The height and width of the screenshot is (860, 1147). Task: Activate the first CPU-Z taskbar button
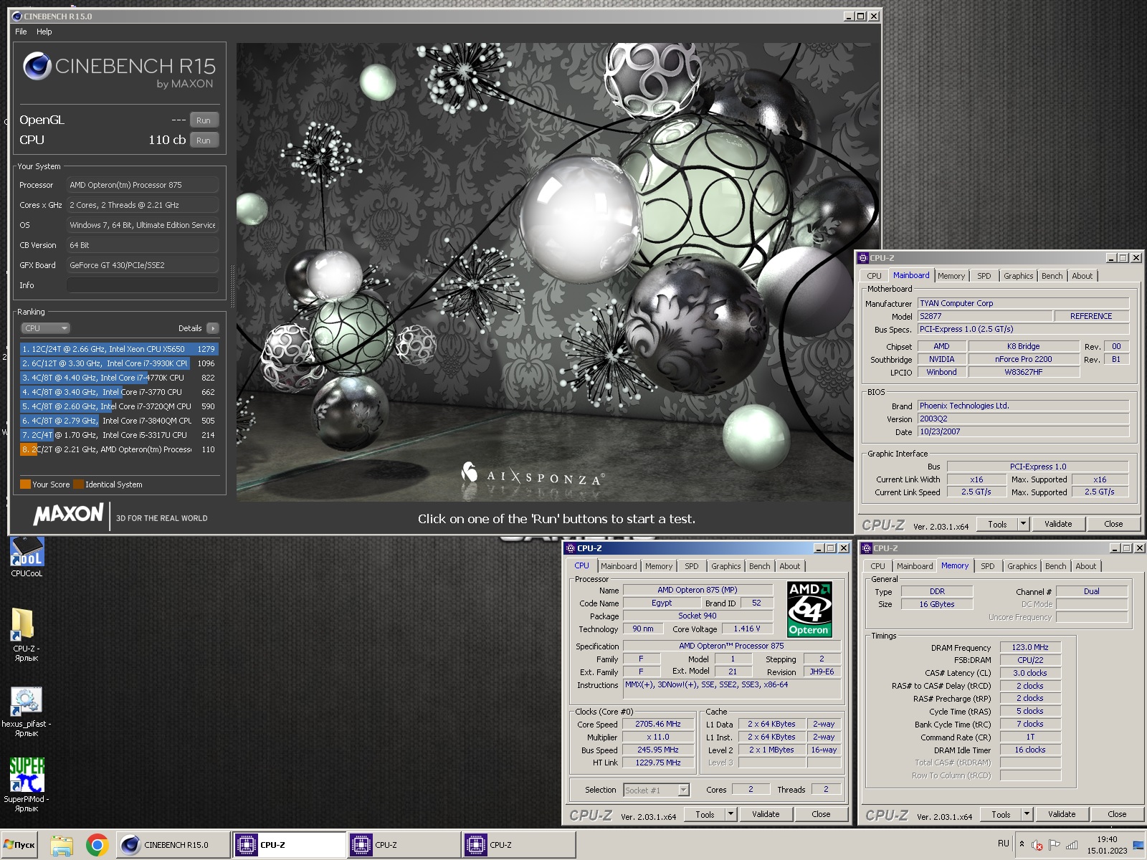click(289, 845)
